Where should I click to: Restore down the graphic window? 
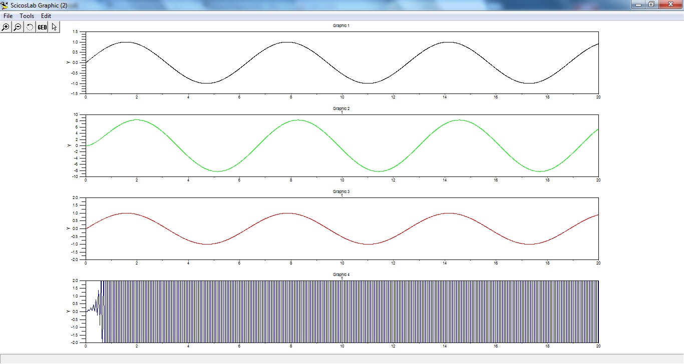click(651, 4)
